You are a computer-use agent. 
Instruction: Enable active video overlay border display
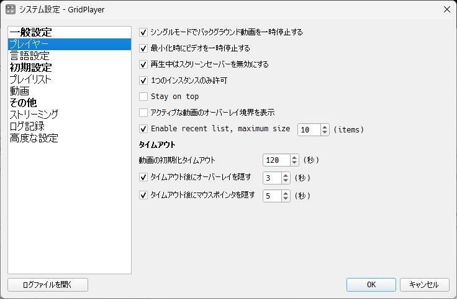coord(143,112)
